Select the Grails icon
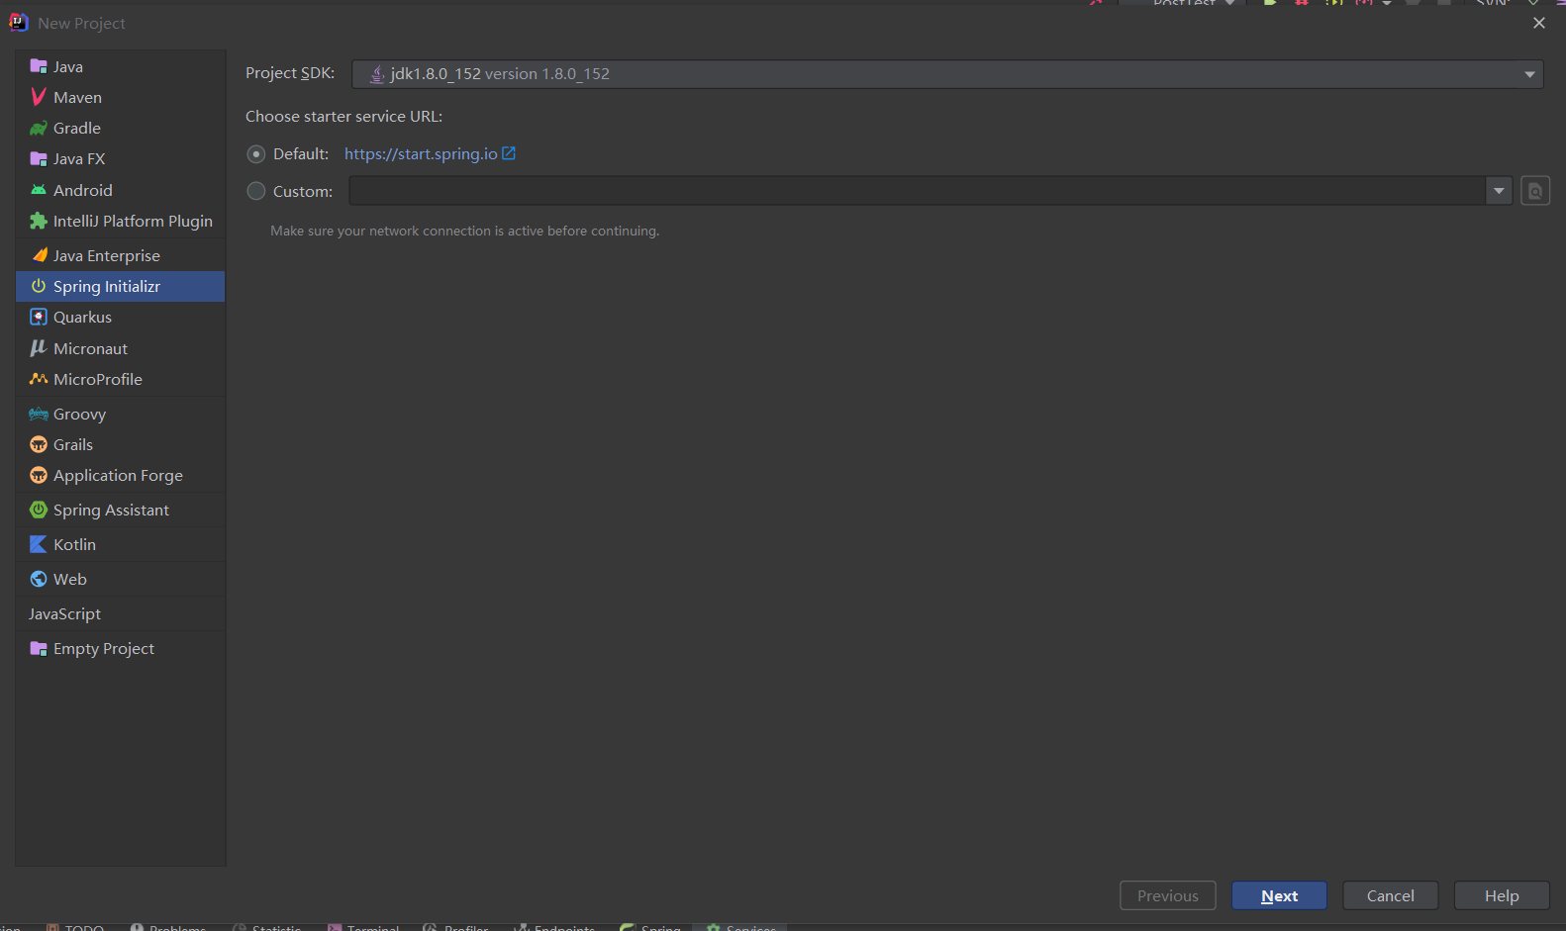The width and height of the screenshot is (1566, 931). (x=39, y=444)
